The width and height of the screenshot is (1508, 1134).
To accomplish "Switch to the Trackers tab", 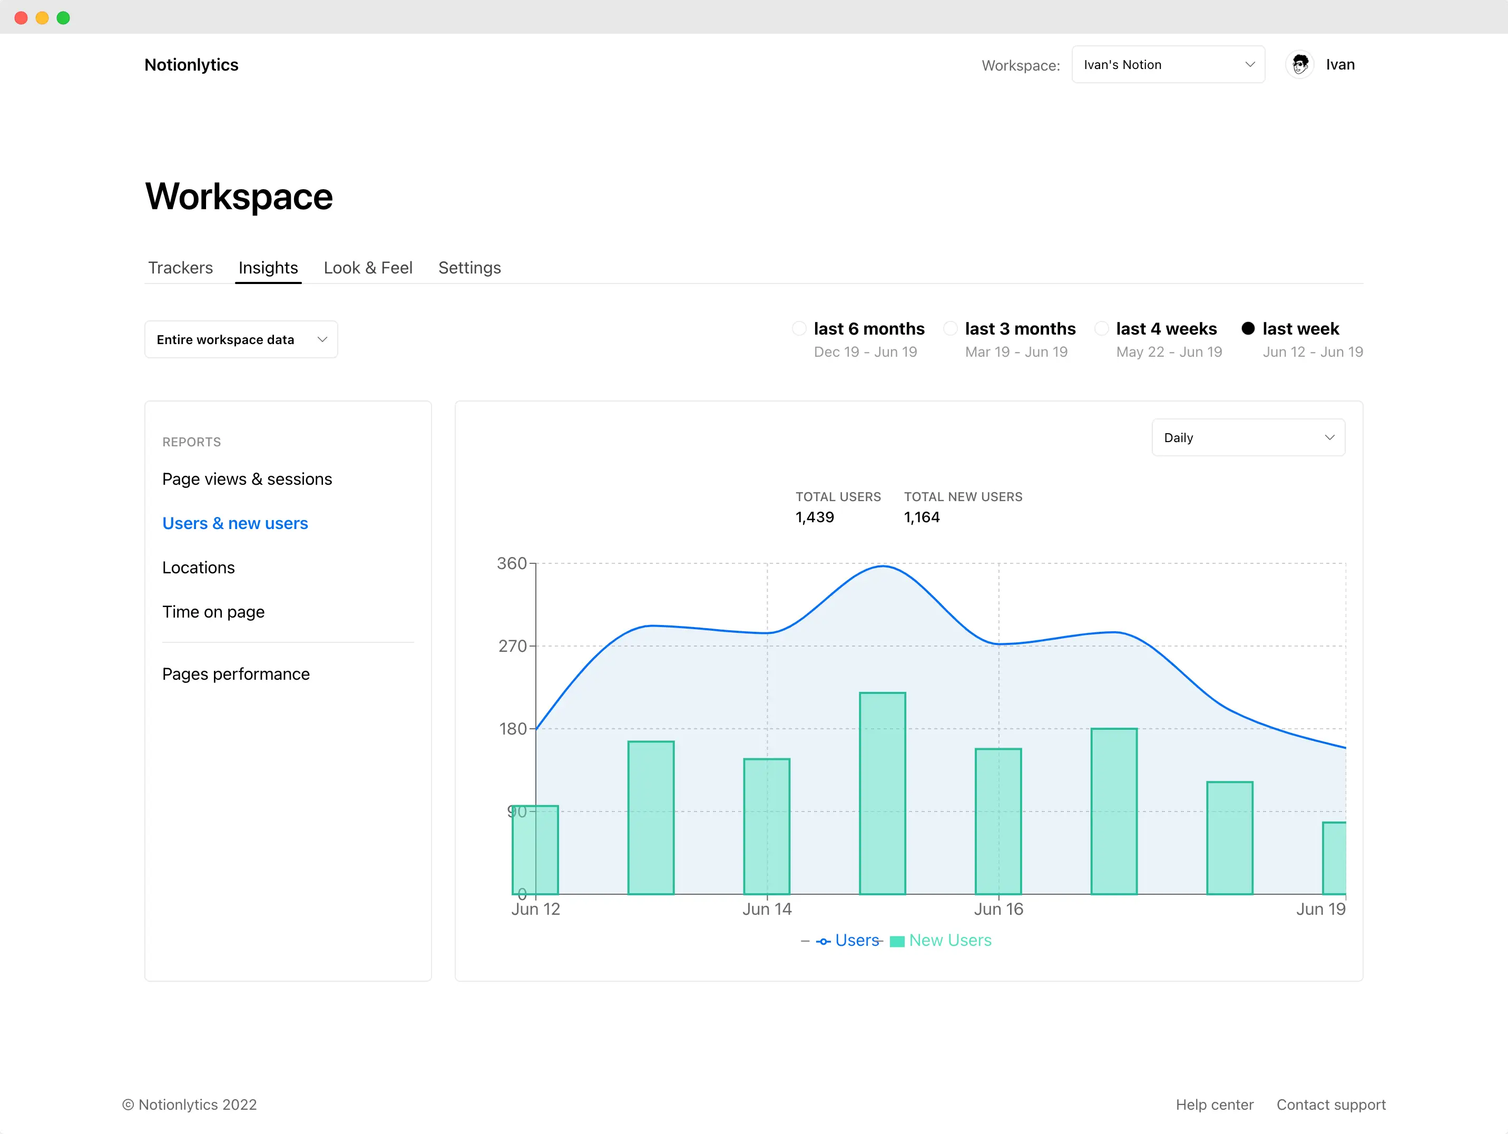I will (180, 267).
